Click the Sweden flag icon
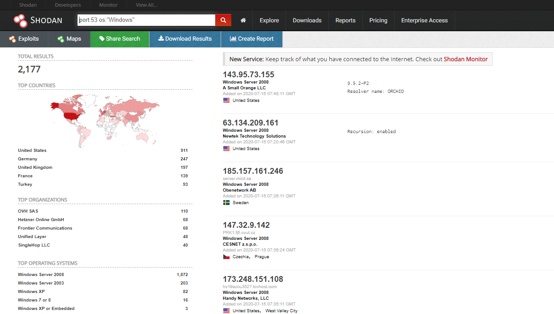The image size is (554, 314). point(226,203)
